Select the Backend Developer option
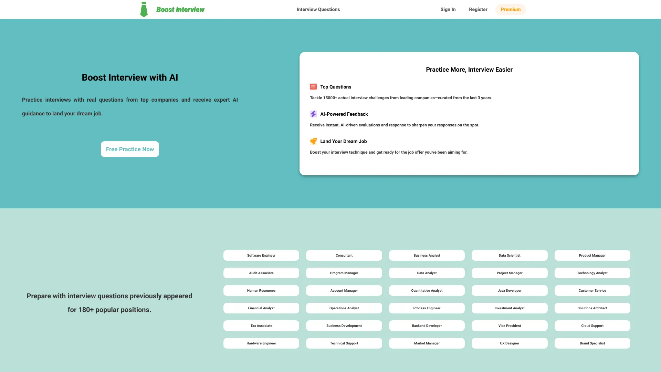Image resolution: width=661 pixels, height=372 pixels. [427, 325]
